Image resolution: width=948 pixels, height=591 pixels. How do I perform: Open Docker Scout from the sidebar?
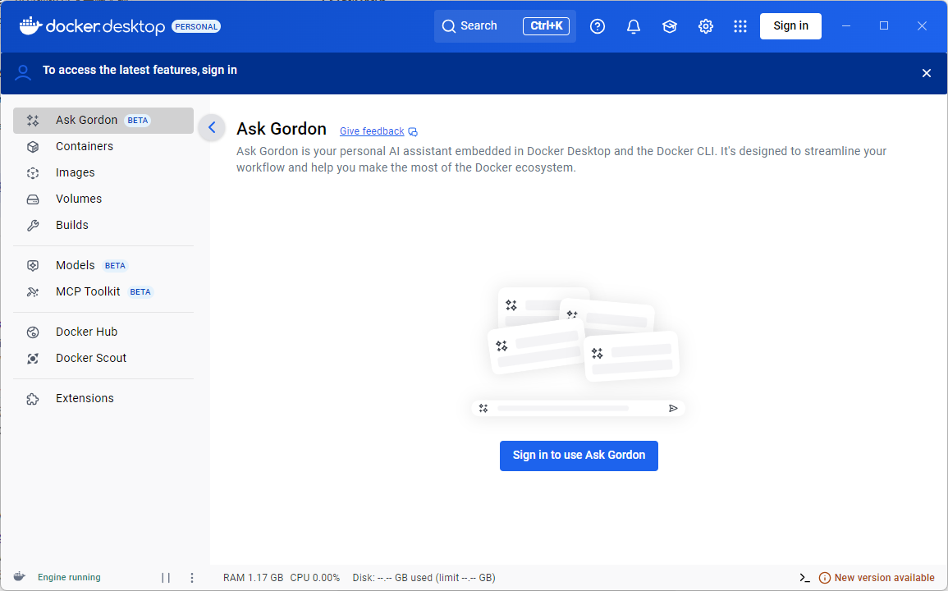pos(90,358)
